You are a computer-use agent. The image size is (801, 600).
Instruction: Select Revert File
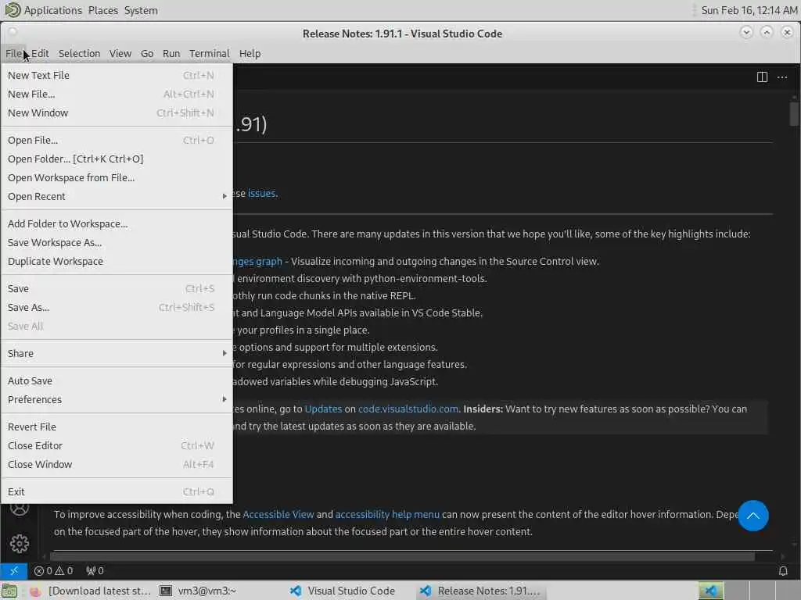117,427
